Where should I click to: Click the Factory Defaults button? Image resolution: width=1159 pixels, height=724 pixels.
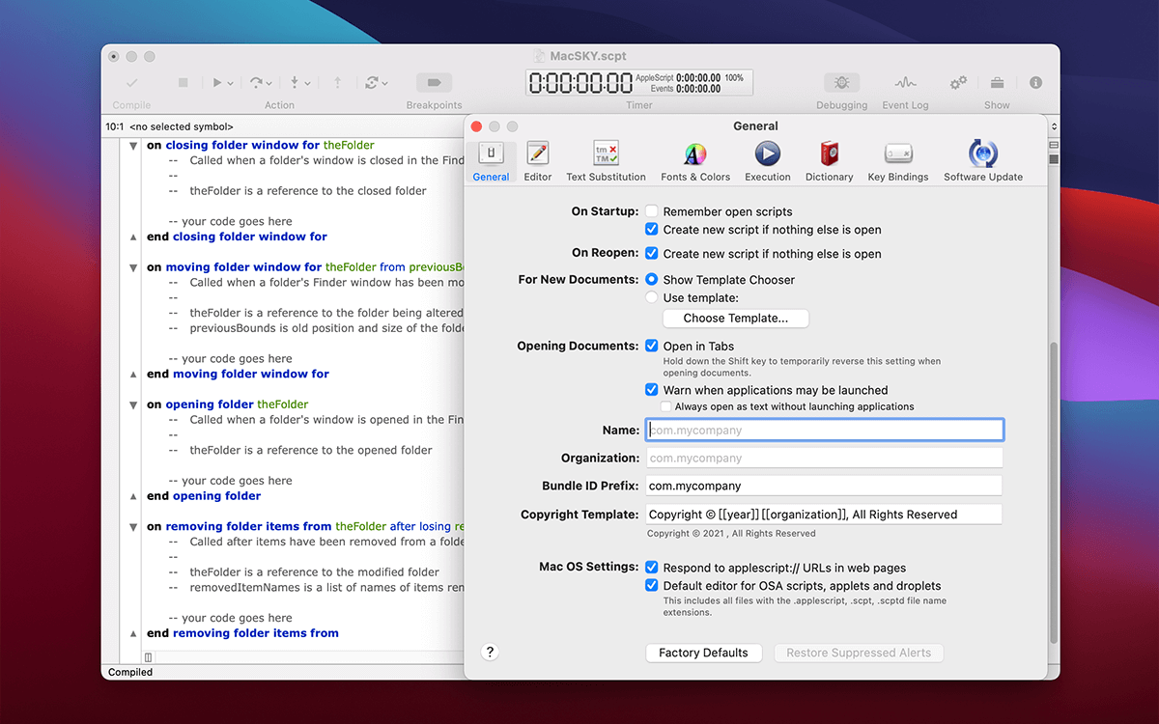coord(703,653)
